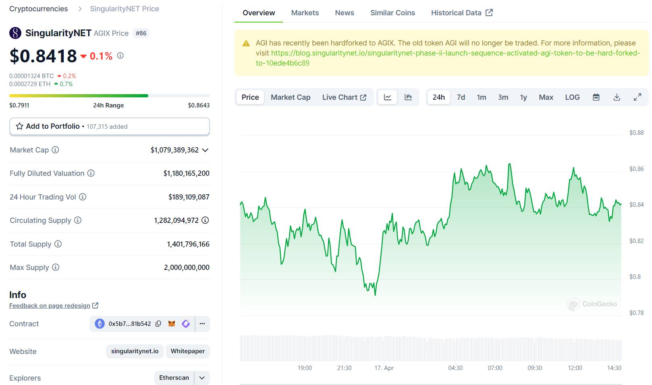Visit singularitynet.io website button

pos(135,351)
